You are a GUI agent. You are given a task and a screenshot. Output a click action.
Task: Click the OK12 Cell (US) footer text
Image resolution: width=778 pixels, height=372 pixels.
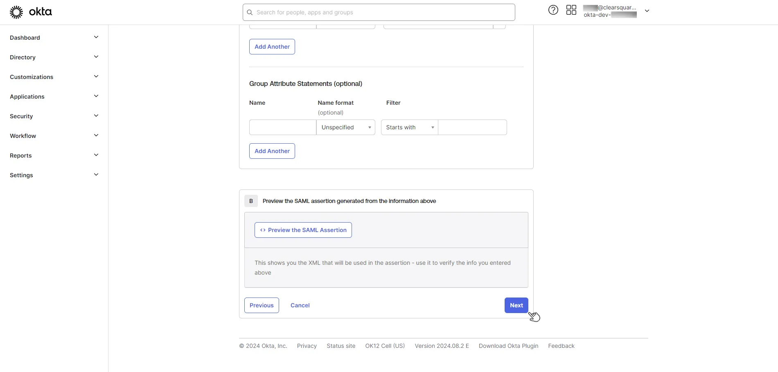(385, 346)
